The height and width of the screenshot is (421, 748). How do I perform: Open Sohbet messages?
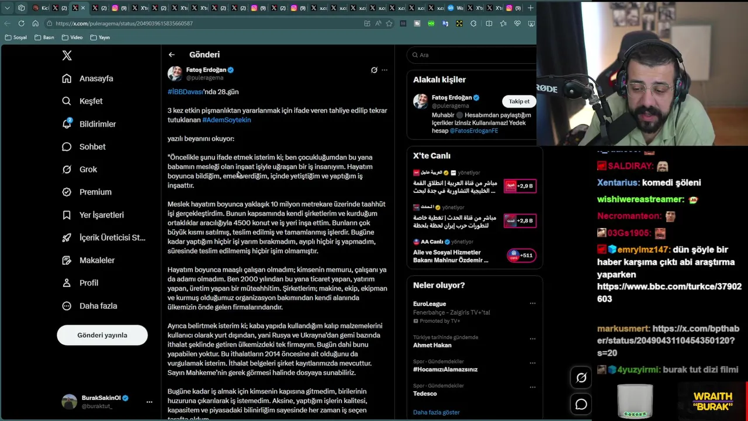tap(84, 147)
